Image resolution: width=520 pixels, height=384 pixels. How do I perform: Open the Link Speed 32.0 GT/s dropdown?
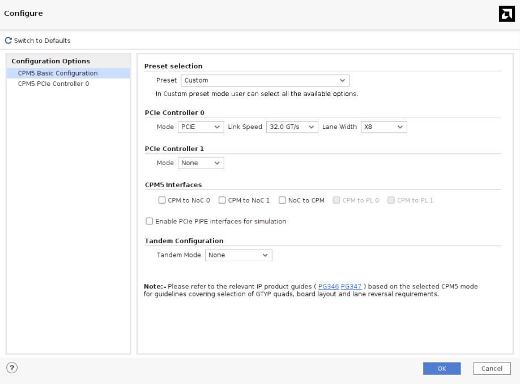coord(292,127)
